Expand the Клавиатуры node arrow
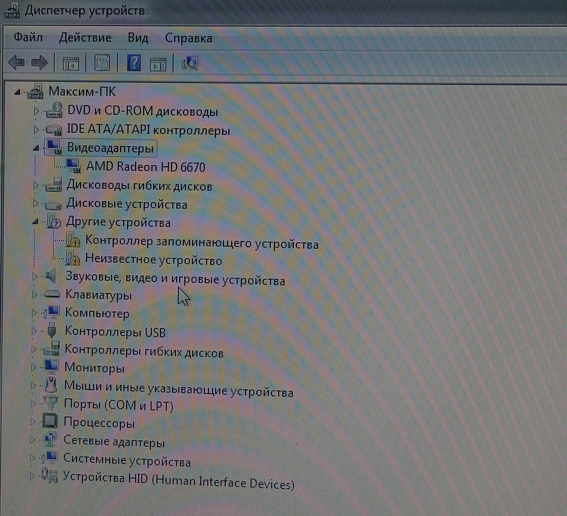The image size is (567, 516). (x=35, y=294)
